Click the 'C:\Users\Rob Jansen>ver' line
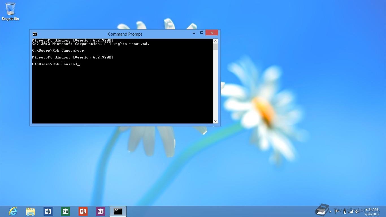The height and width of the screenshot is (217, 386). [x=58, y=51]
